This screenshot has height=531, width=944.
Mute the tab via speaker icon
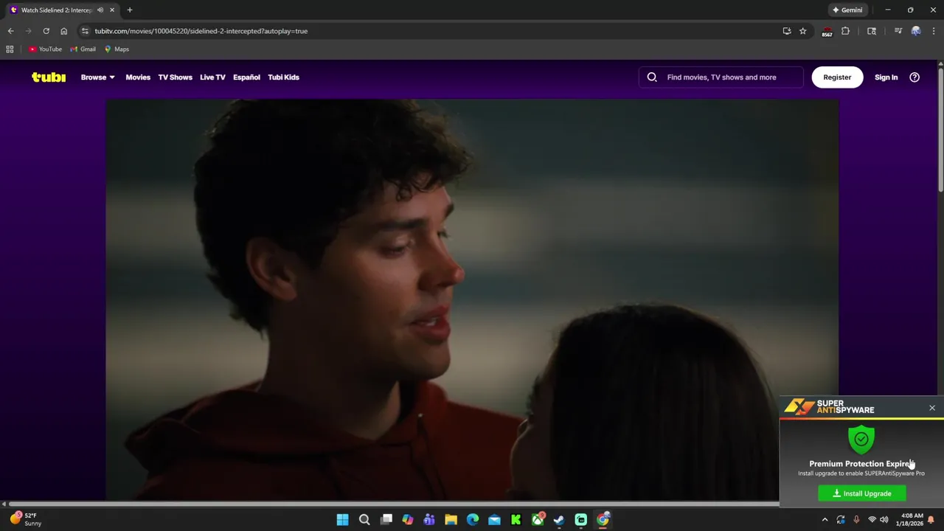click(100, 10)
